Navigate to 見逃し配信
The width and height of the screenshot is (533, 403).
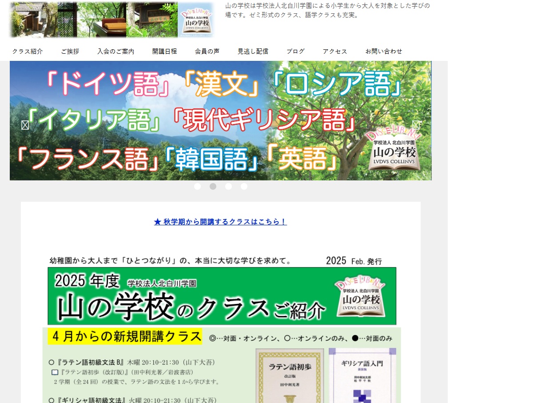pos(253,52)
